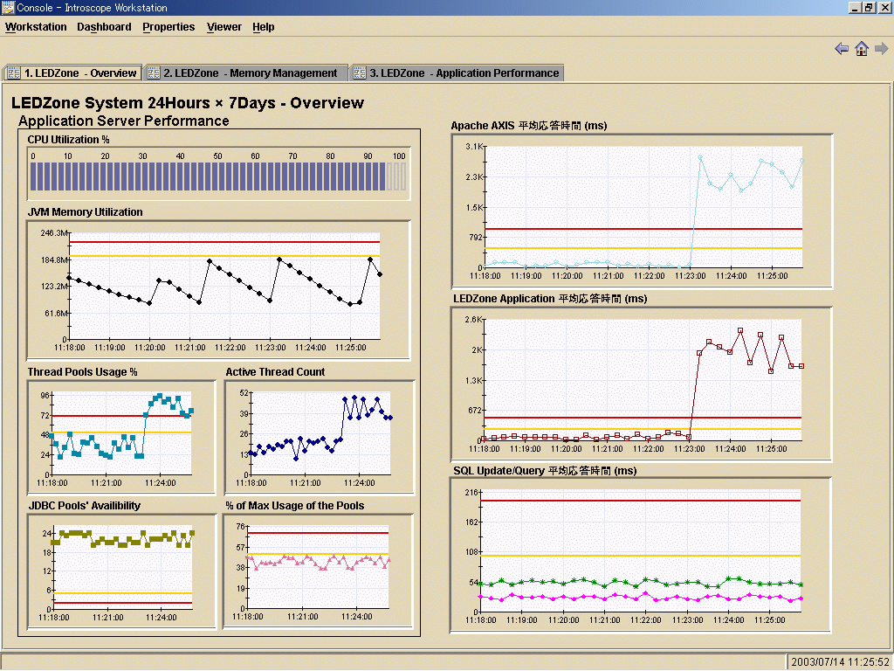Click the '246.3M' axis value on JVM chart
Image resolution: width=894 pixels, height=671 pixels.
pos(53,232)
